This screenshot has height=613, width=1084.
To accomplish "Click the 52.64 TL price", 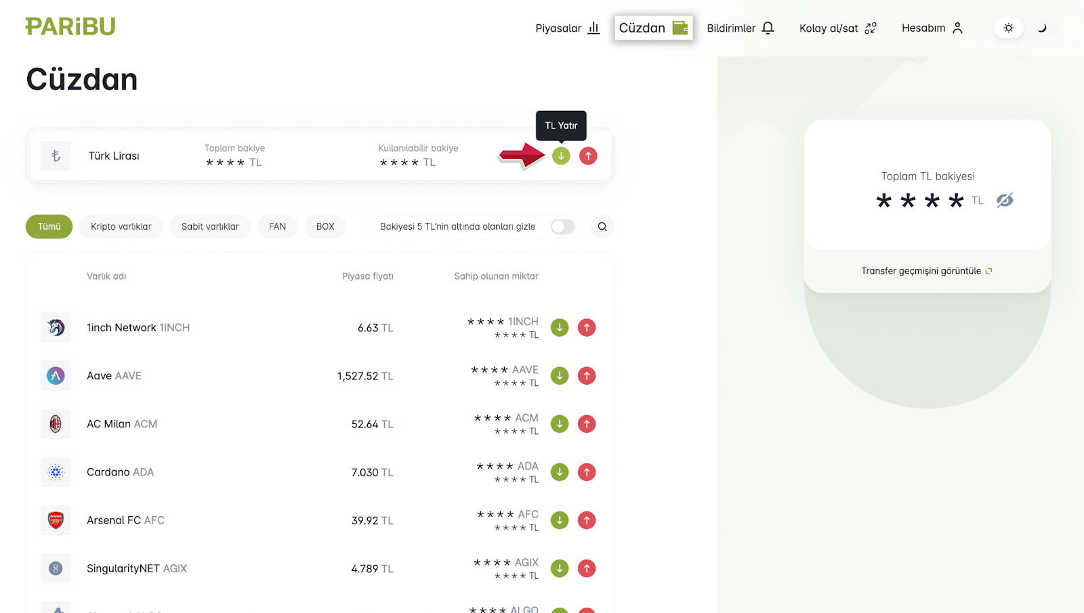I will 372,424.
